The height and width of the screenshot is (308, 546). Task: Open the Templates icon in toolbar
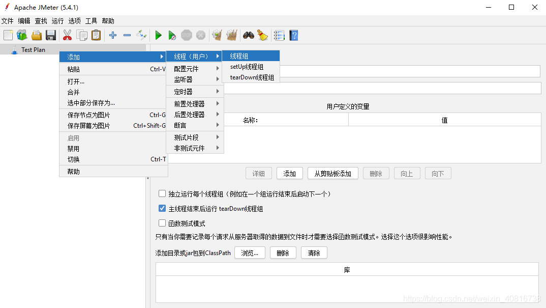[22, 35]
